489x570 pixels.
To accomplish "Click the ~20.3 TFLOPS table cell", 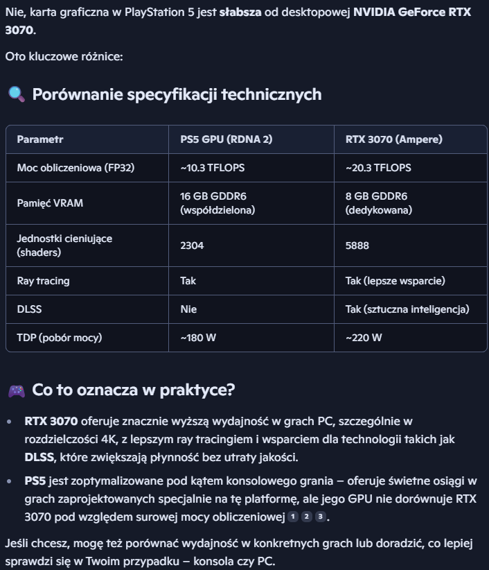I will point(378,168).
